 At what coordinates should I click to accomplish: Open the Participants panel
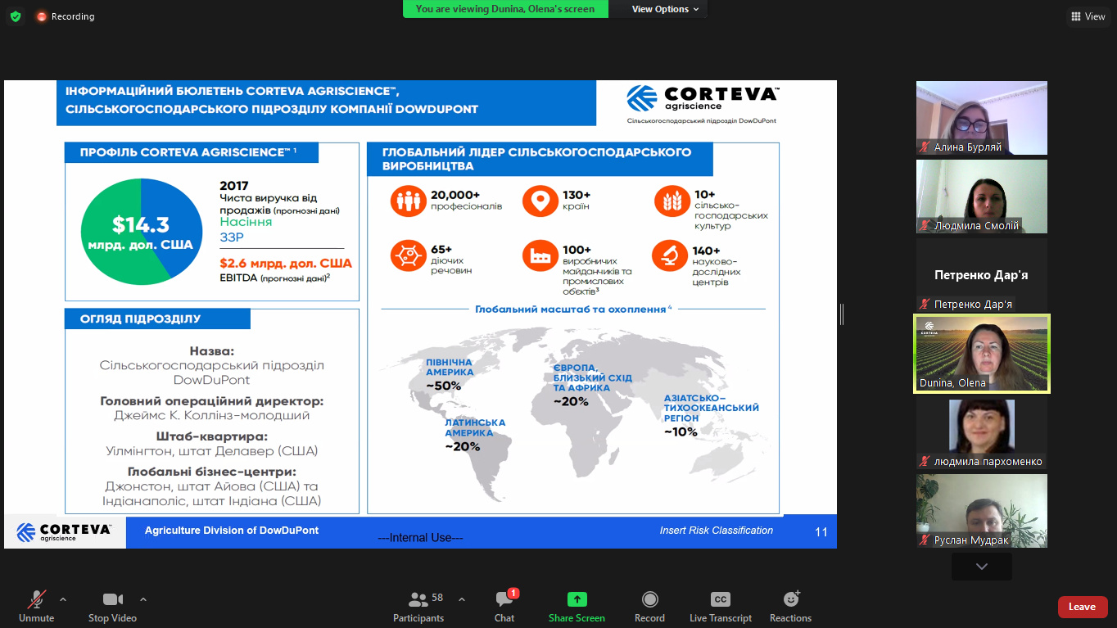click(x=418, y=607)
